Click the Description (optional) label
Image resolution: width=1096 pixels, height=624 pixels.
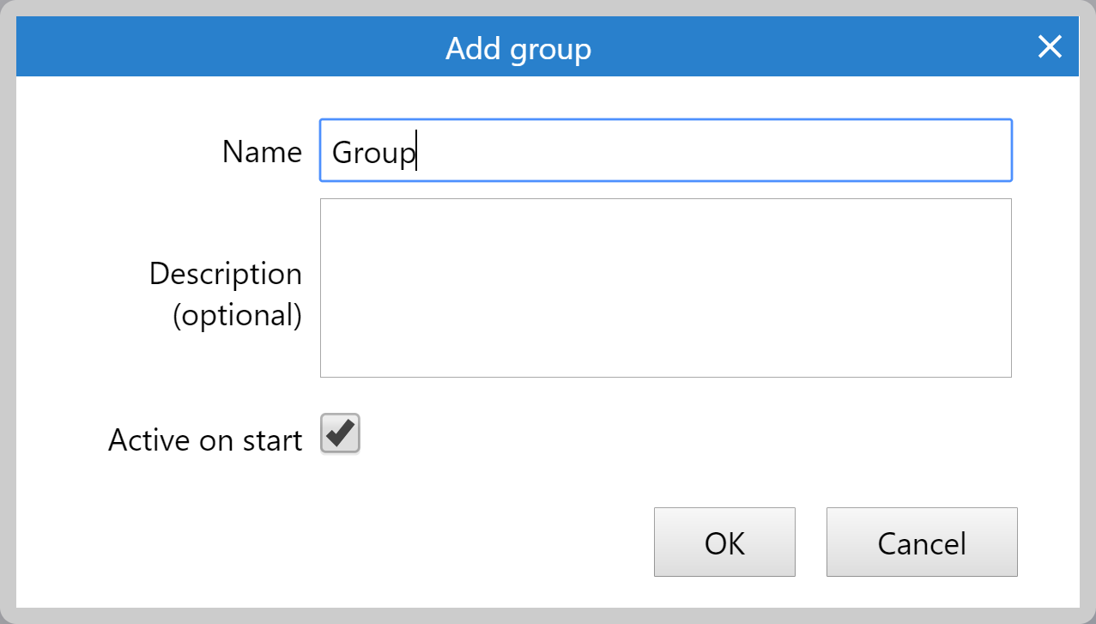click(x=225, y=294)
